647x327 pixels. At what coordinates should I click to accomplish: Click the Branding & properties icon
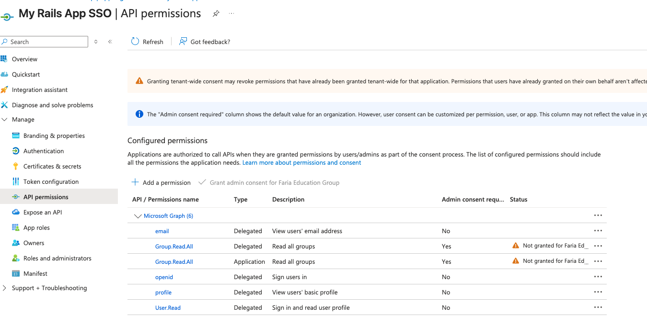(15, 135)
